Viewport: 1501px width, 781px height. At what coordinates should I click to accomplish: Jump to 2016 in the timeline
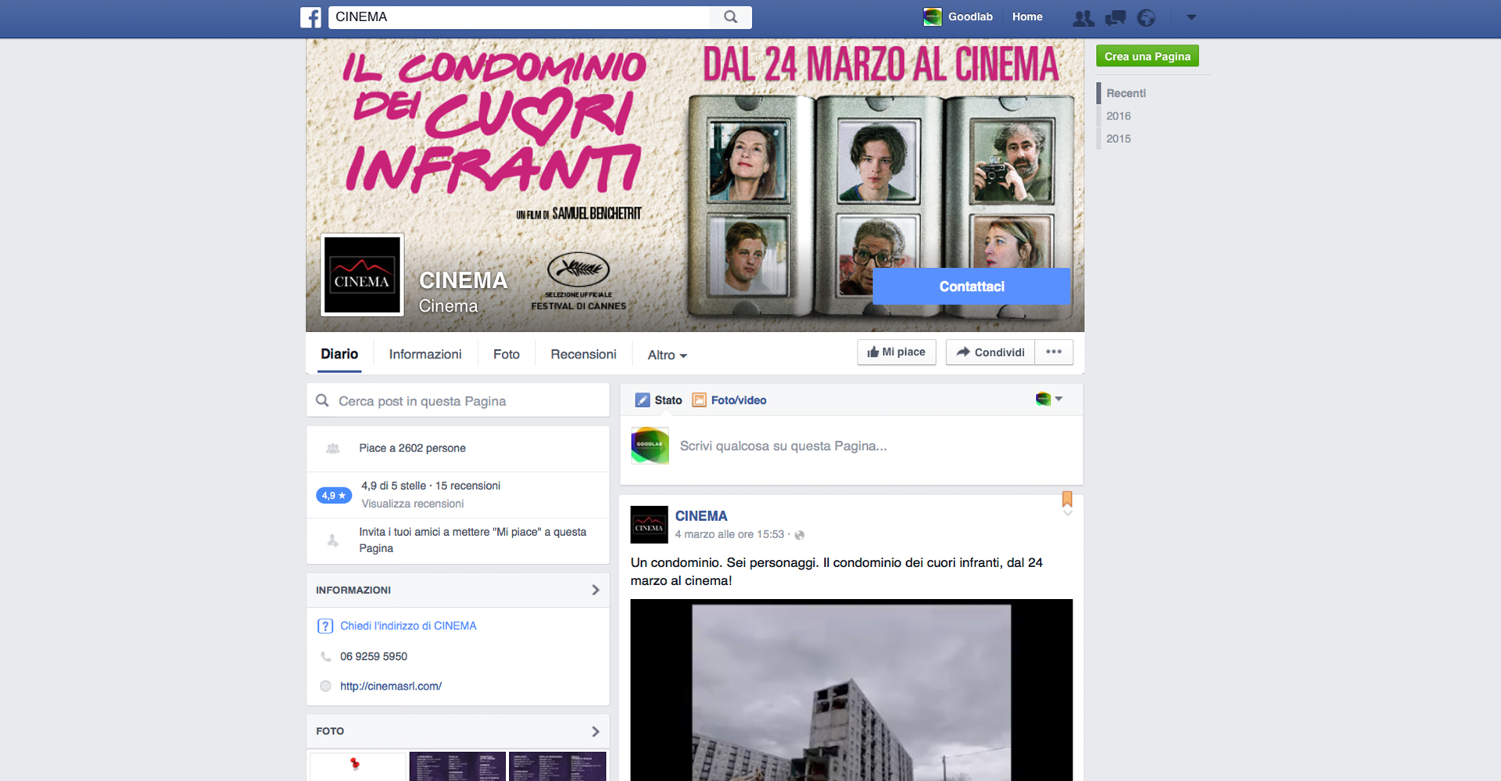coord(1118,116)
